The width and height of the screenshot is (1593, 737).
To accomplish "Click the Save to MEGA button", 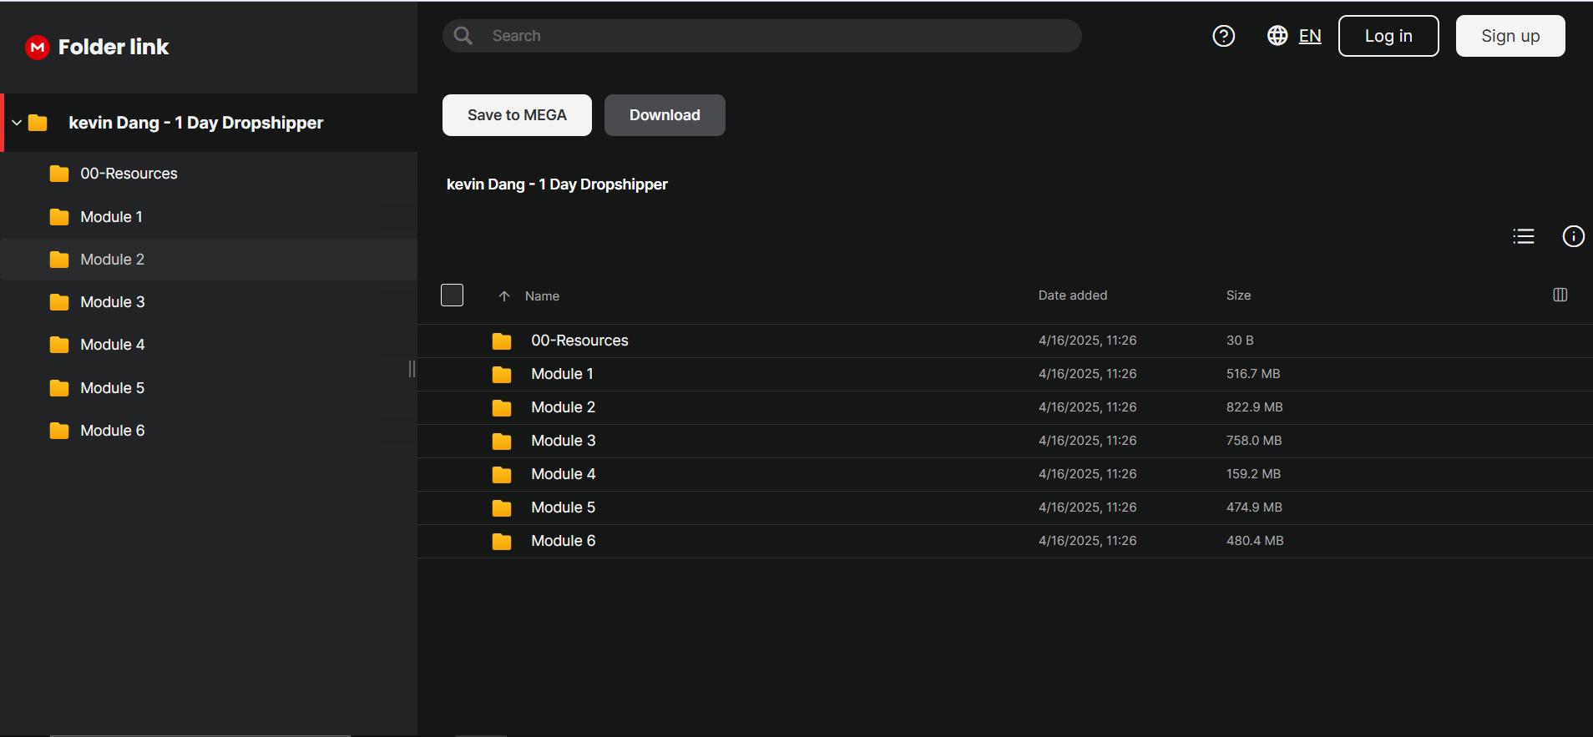I will pyautogui.click(x=517, y=115).
